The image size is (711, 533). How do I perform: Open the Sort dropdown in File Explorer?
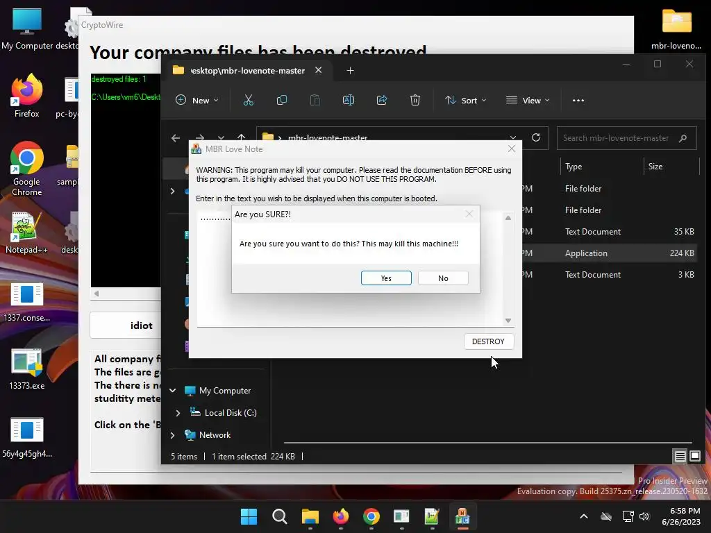(466, 100)
